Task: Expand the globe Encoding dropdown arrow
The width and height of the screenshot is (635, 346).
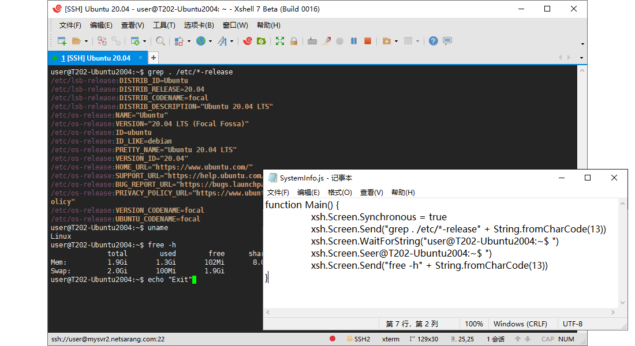Action: (x=210, y=42)
